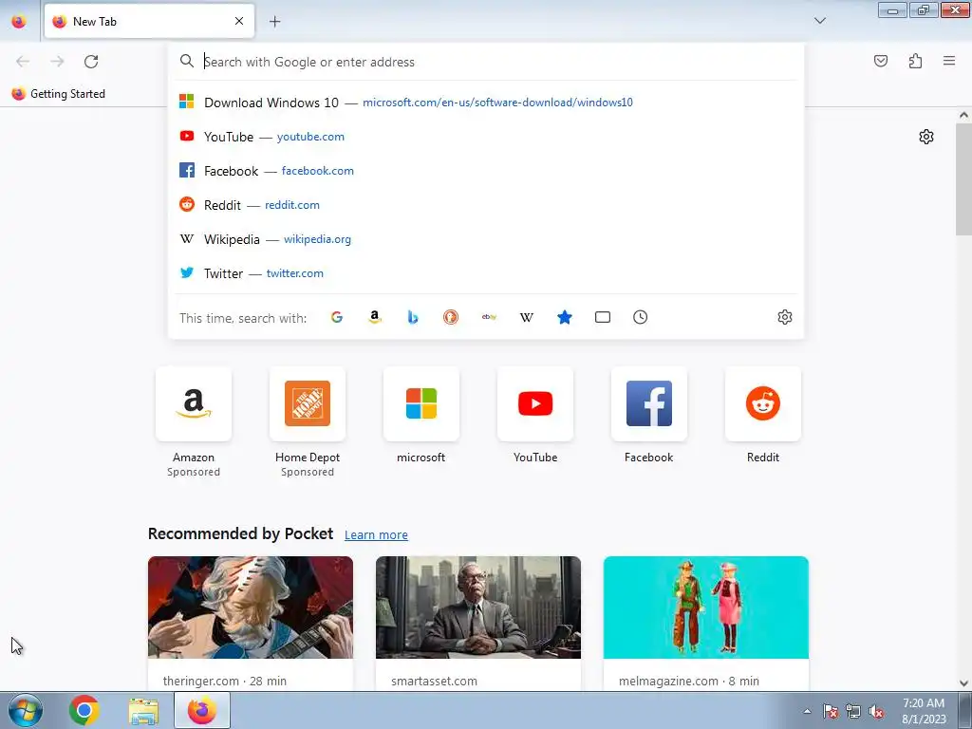Image resolution: width=972 pixels, height=729 pixels.
Task: Click the scrollbar down arrow
Action: [964, 683]
